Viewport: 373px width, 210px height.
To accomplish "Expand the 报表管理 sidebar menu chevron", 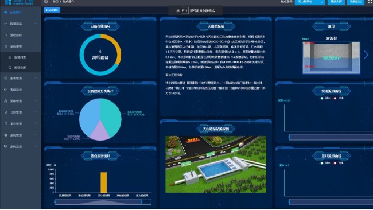I will (x=36, y=78).
